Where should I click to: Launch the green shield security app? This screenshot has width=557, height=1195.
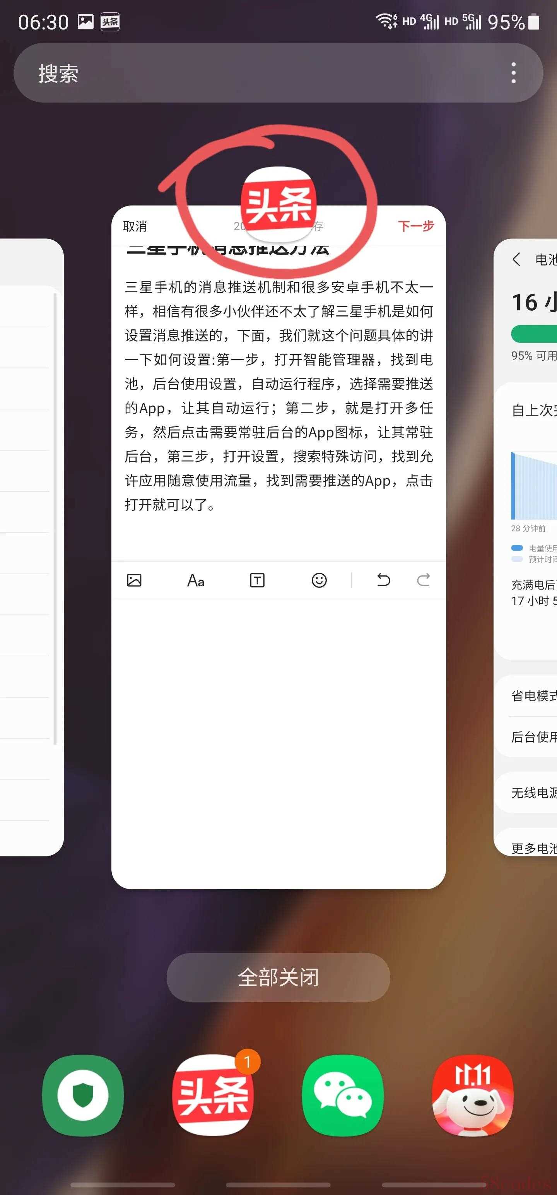pos(82,1095)
